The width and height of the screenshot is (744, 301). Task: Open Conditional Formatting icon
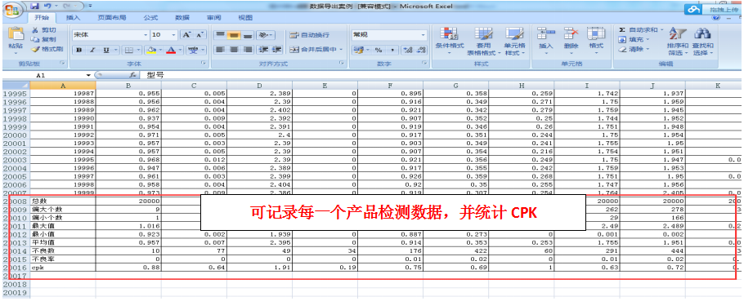pyautogui.click(x=448, y=33)
